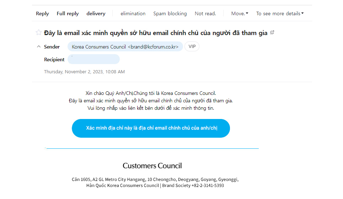Select the Recipient address chip
343x199 pixels.
pos(93,59)
